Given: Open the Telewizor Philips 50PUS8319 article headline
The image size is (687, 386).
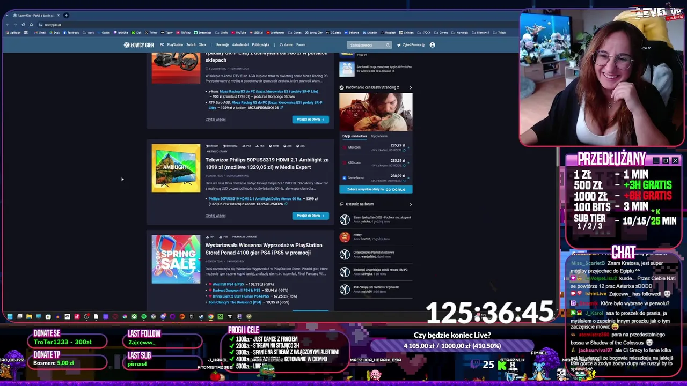Looking at the screenshot, I should (267, 164).
